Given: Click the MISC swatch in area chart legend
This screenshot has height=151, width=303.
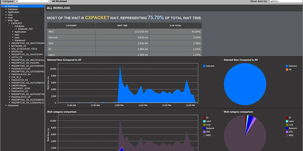Looking at the screenshot, I should pos(204,136).
